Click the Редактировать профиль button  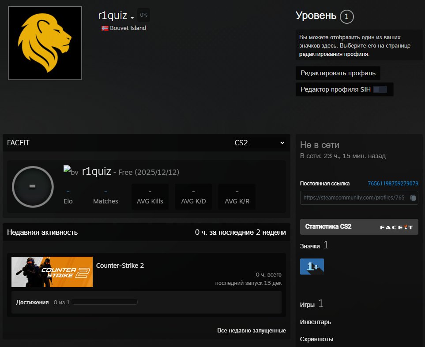click(338, 73)
